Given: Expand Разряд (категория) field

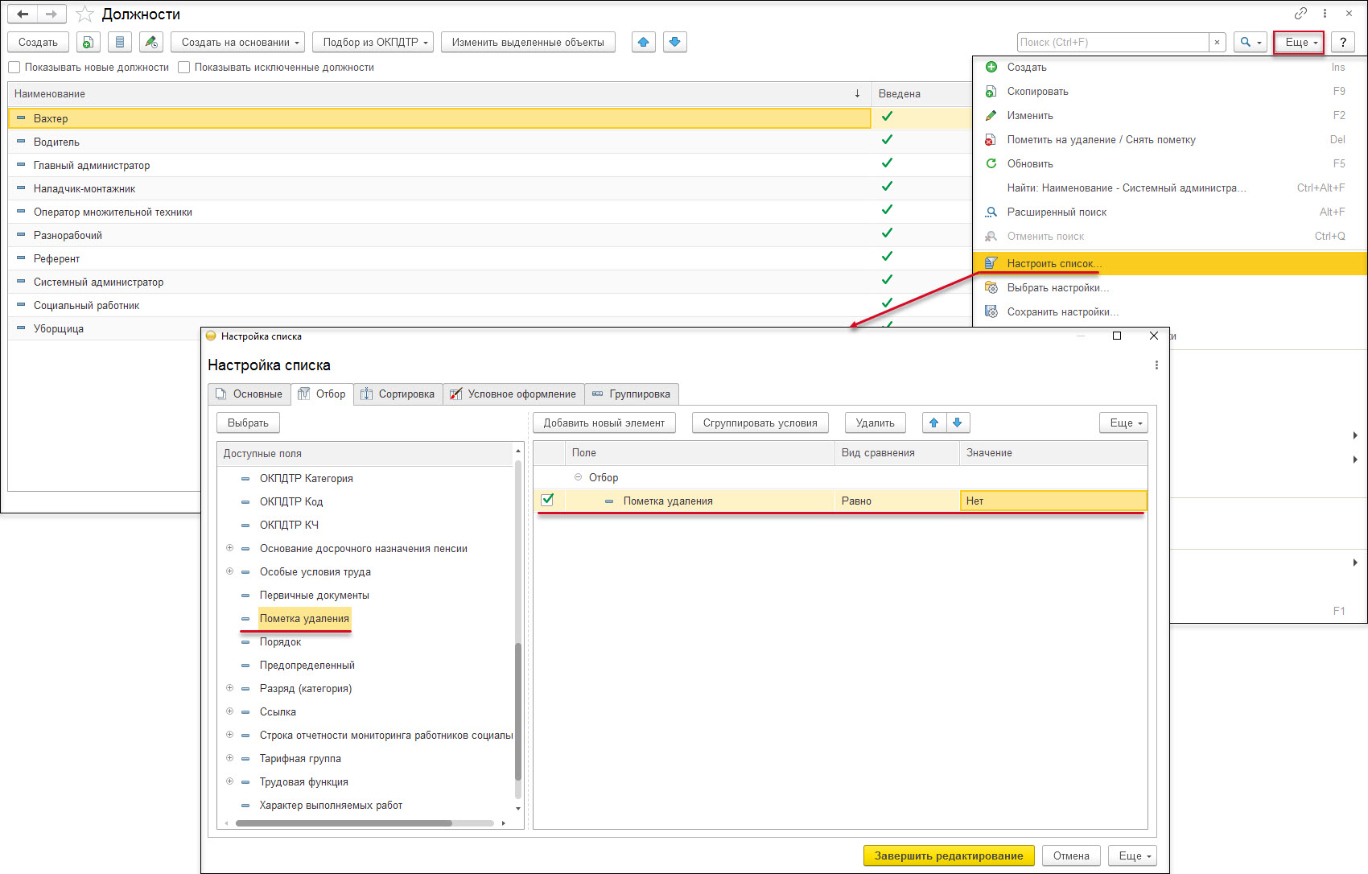Looking at the screenshot, I should point(229,688).
